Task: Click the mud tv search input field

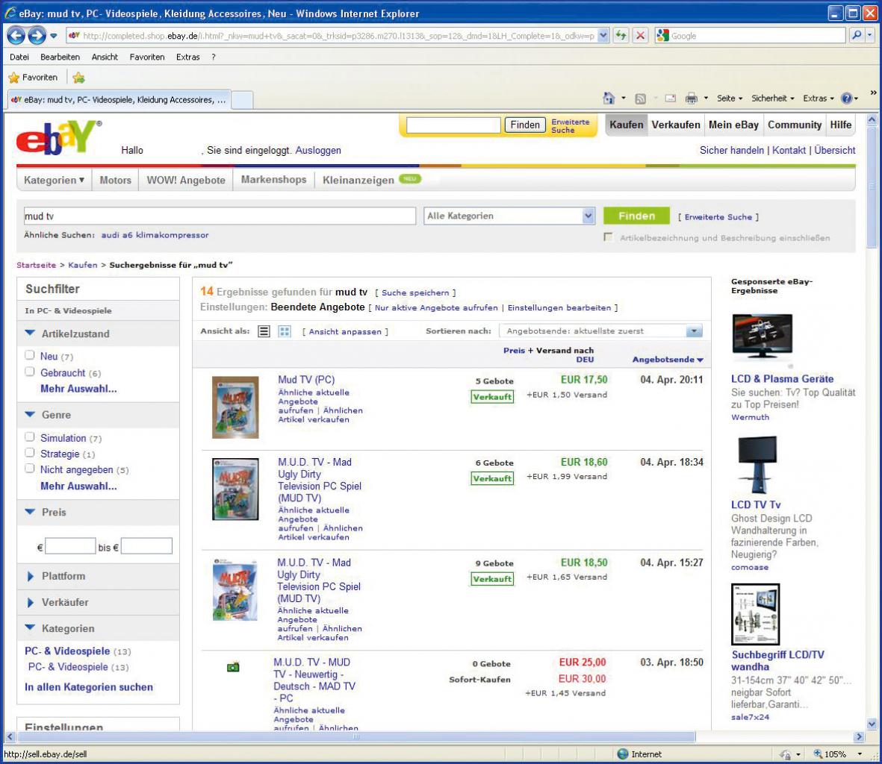Action: tap(219, 216)
